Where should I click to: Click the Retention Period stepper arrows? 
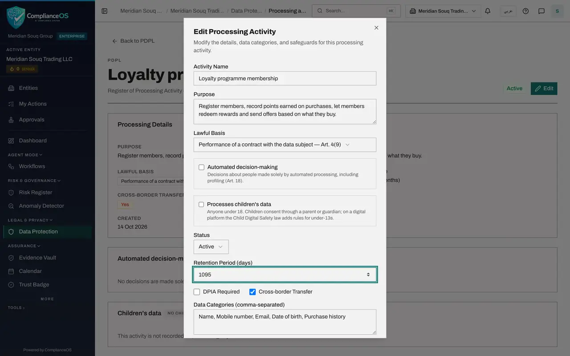368,275
